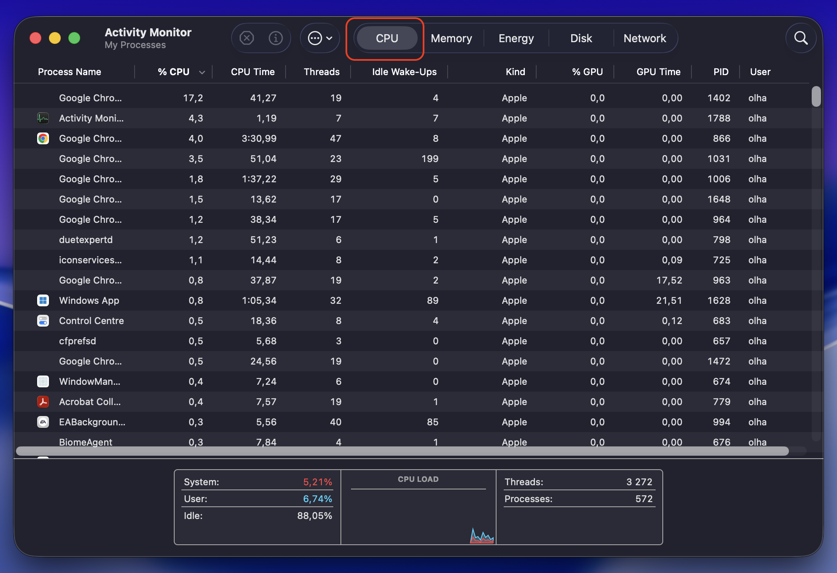The width and height of the screenshot is (837, 573).
Task: Click the User 6,74% value
Action: pos(318,499)
